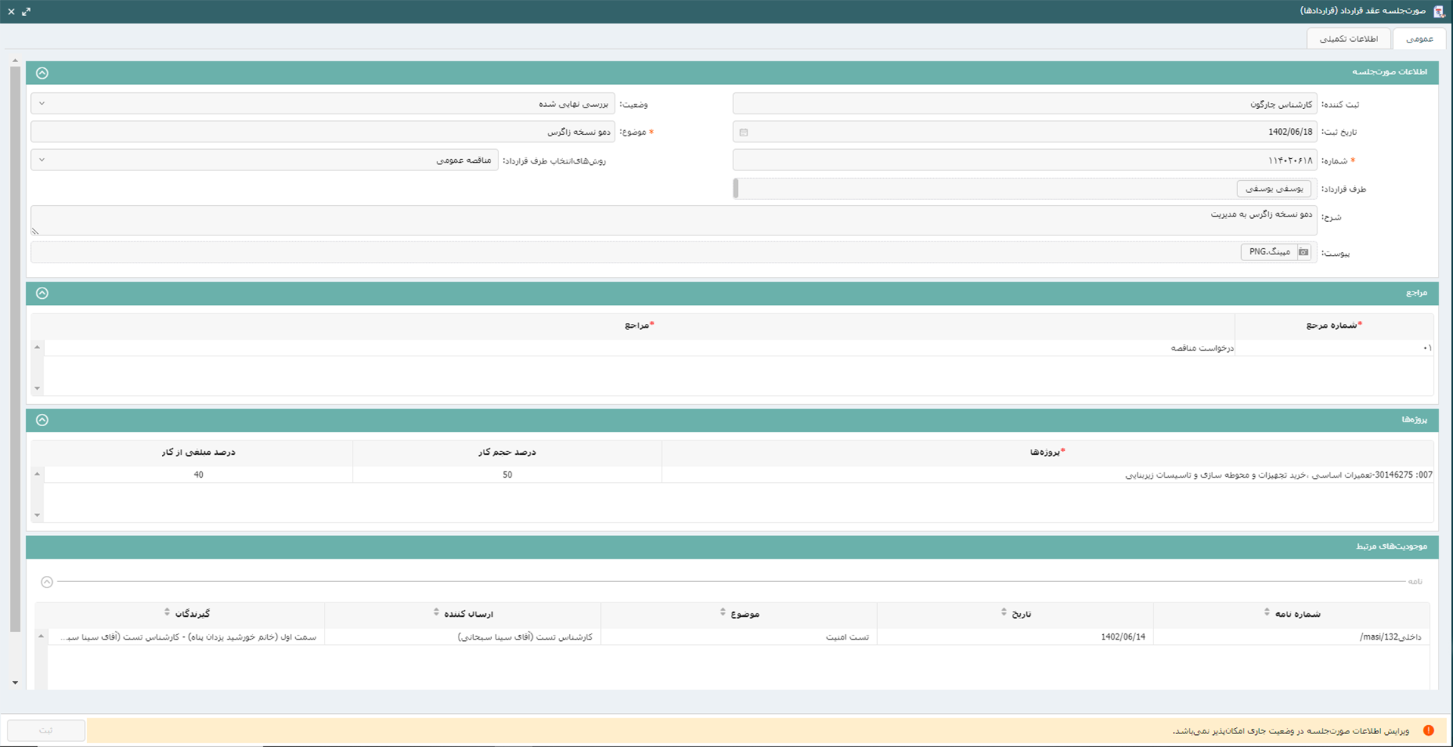The height and width of the screenshot is (747, 1453).
Task: Click the یوسفی یوسفی contract party tag
Action: 1274,188
